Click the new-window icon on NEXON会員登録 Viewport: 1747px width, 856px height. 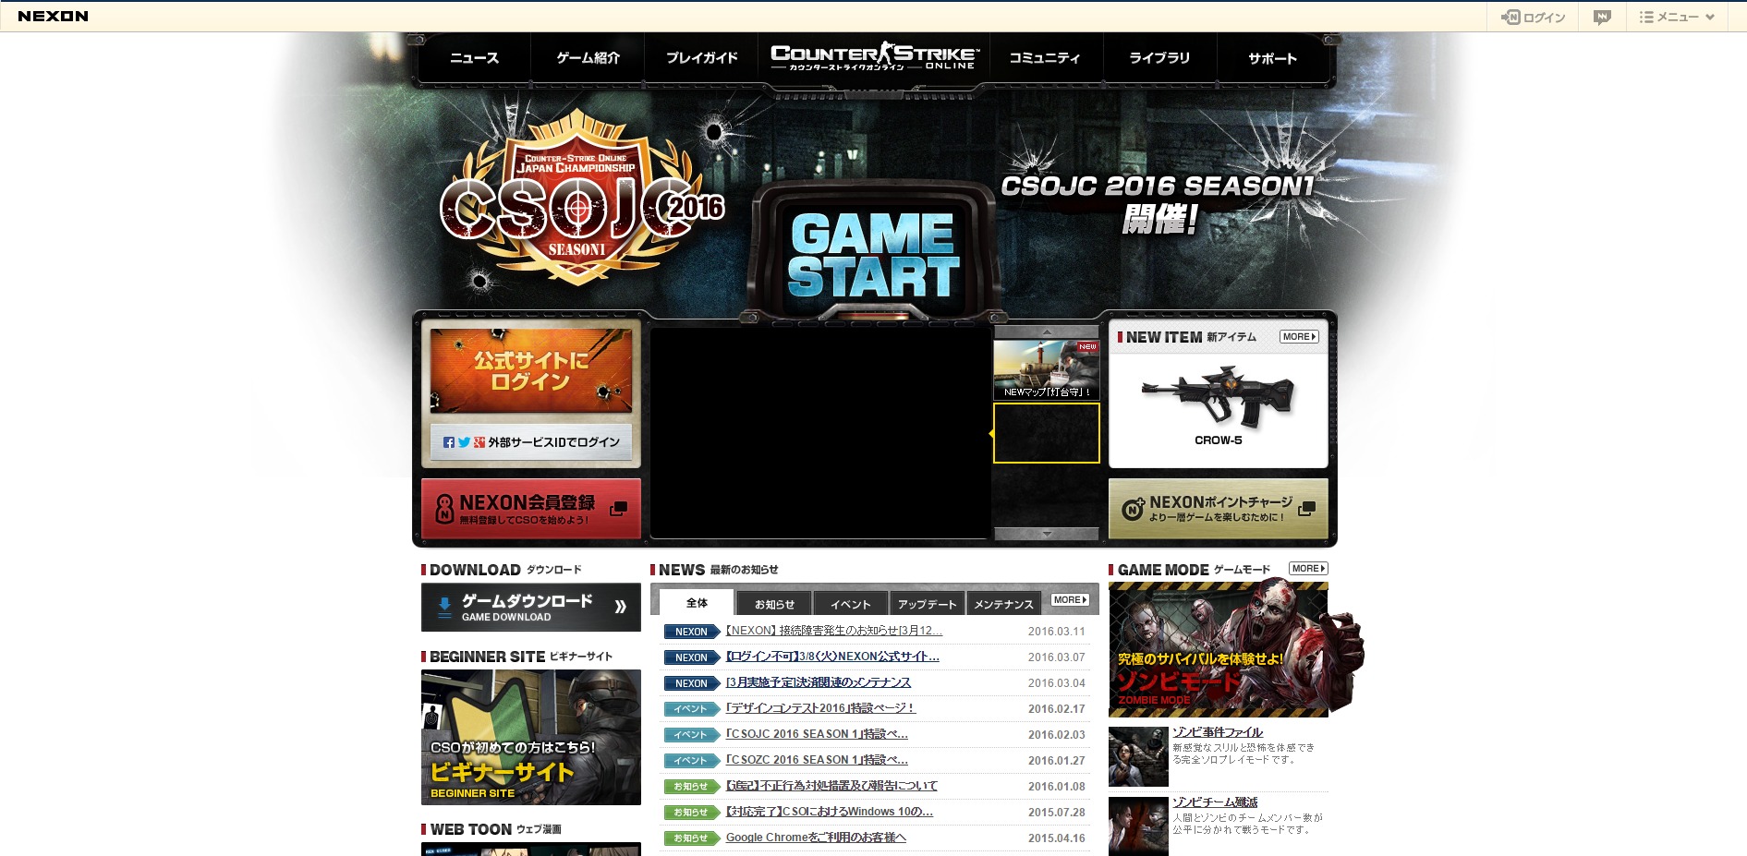coord(619,509)
